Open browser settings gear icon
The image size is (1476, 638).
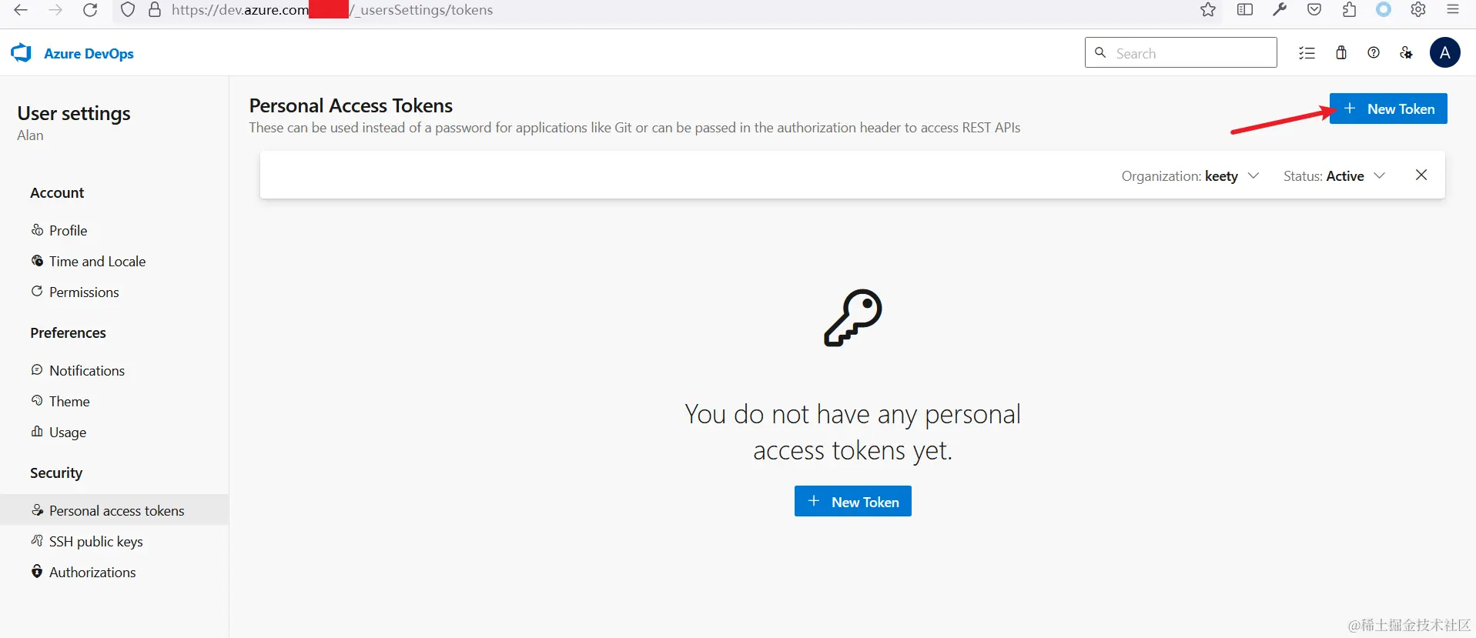(x=1418, y=10)
